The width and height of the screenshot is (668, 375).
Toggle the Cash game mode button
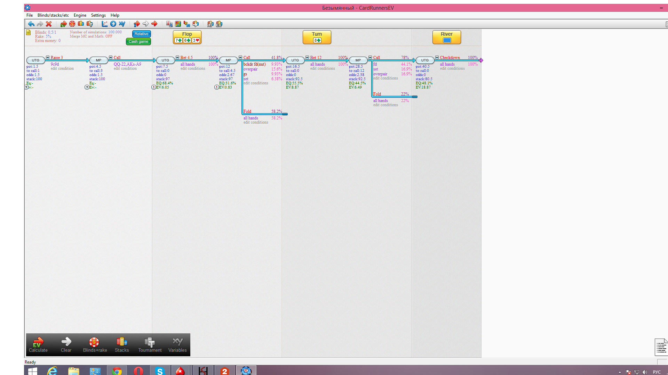(x=138, y=41)
